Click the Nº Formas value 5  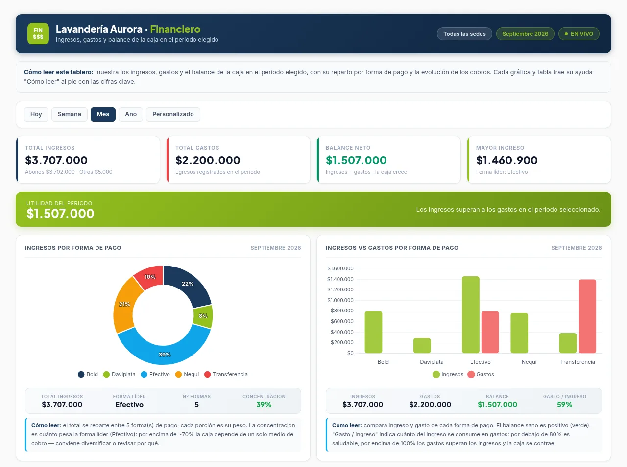point(197,405)
